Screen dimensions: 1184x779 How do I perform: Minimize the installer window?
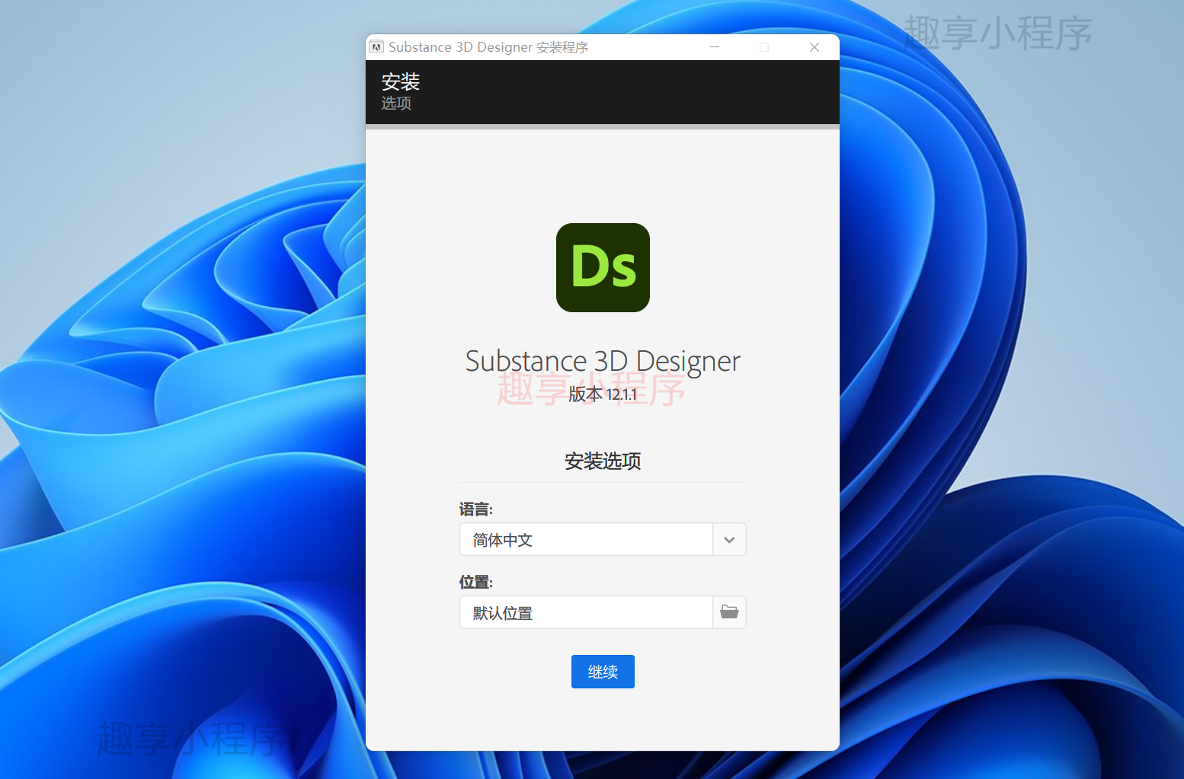click(715, 47)
